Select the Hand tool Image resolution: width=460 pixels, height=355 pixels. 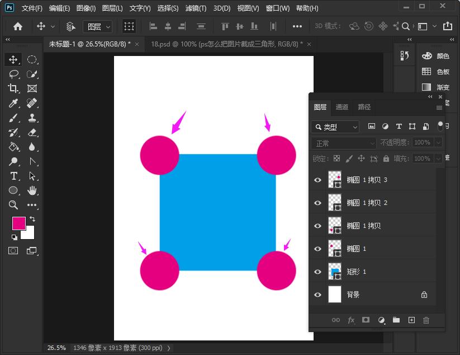tap(32, 190)
